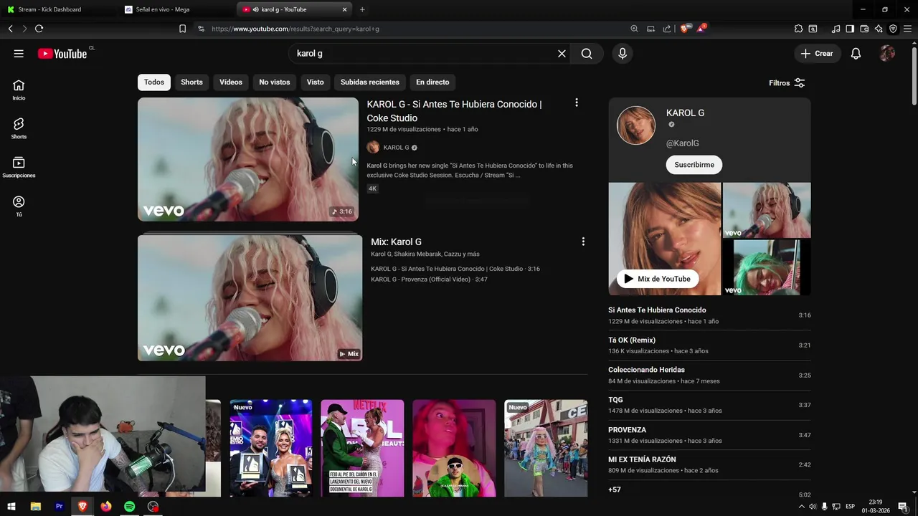This screenshot has height=516, width=918.
Task: Click Suscribirme on the KAROL G card
Action: click(694, 165)
